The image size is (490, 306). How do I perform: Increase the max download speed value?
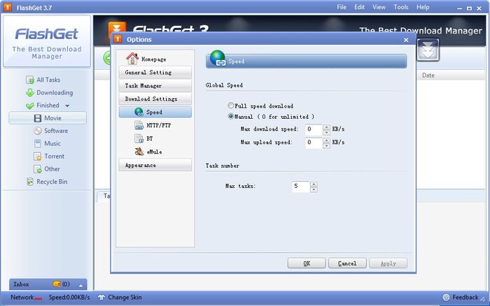click(x=326, y=127)
